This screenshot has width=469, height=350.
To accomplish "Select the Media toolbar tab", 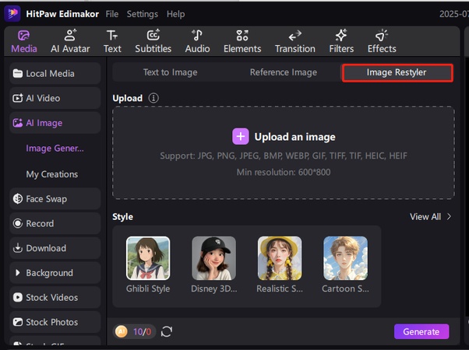I will [x=24, y=41].
